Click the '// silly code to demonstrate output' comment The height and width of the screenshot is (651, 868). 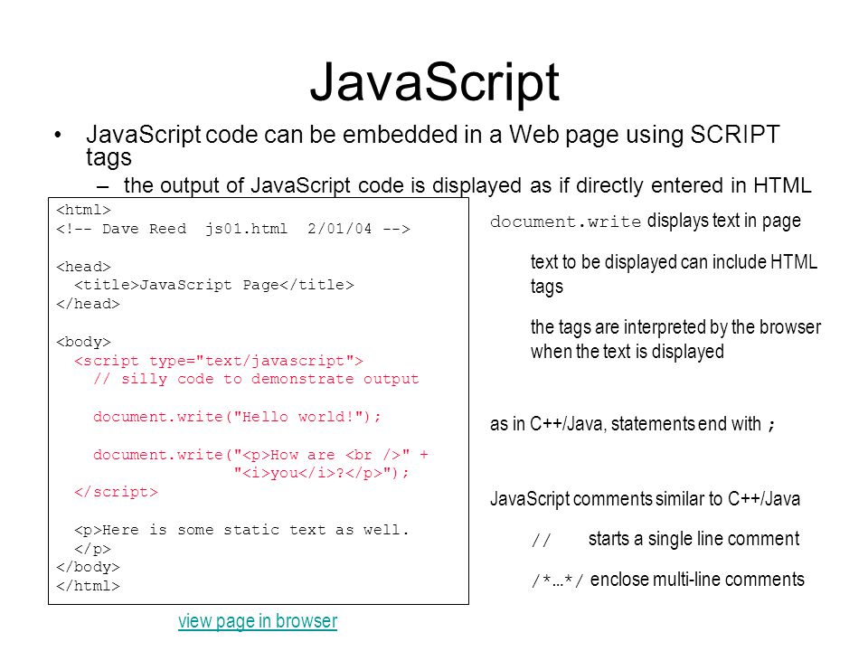[x=256, y=379]
